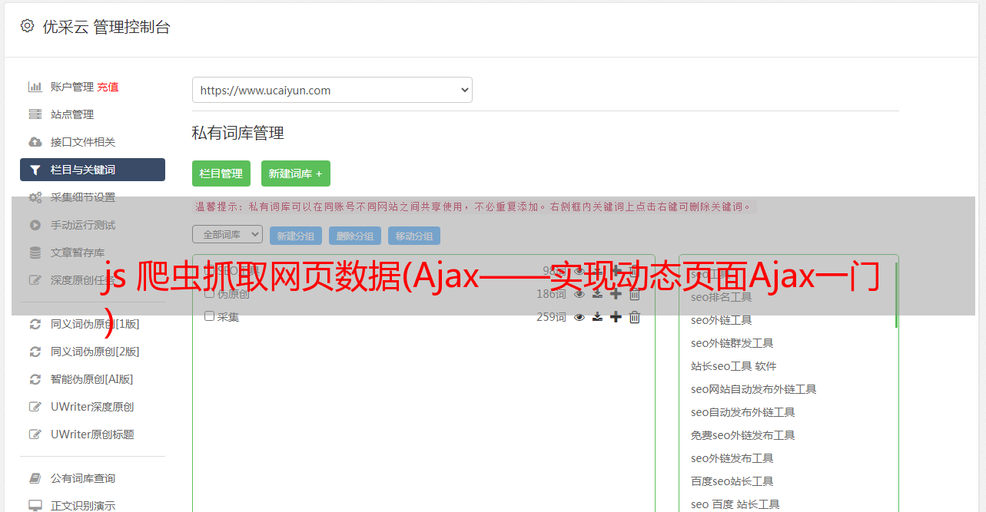Open 站点管理 in the sidebar
The image size is (986, 512).
tap(72, 114)
